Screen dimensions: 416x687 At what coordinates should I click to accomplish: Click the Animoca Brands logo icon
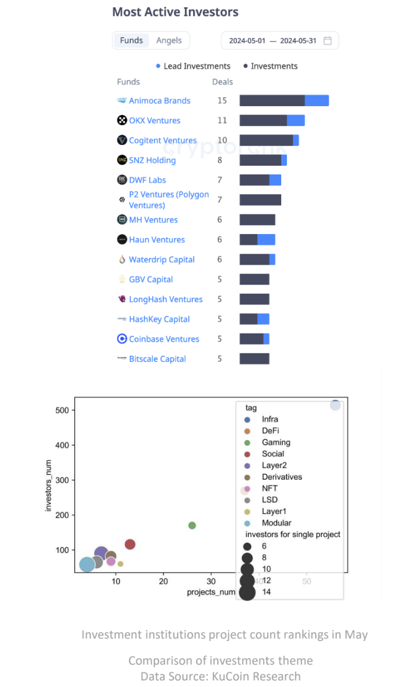[x=122, y=101]
